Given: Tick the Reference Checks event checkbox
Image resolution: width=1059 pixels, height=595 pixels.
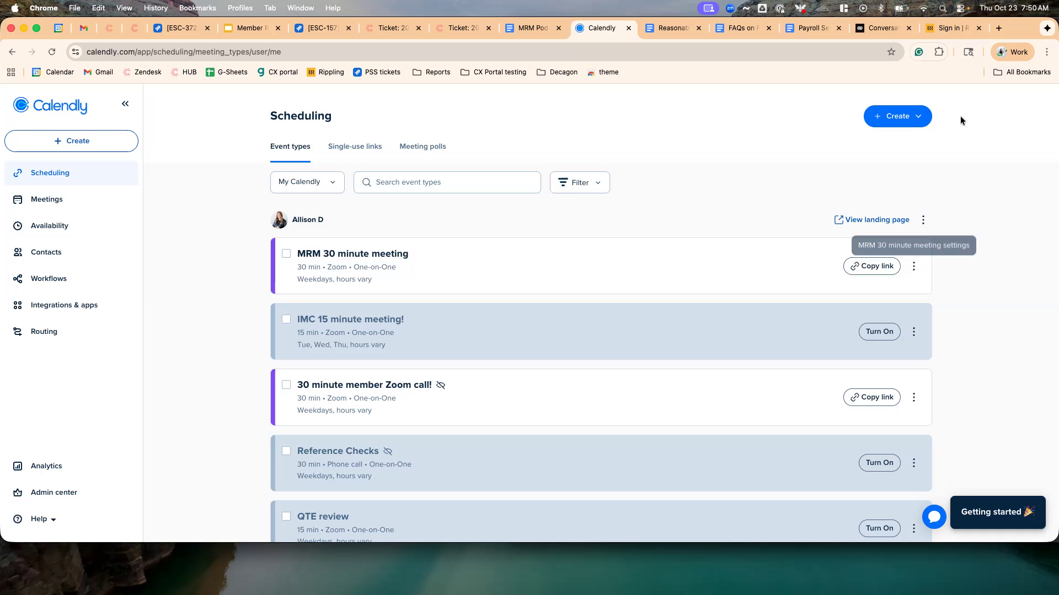Looking at the screenshot, I should click(286, 451).
